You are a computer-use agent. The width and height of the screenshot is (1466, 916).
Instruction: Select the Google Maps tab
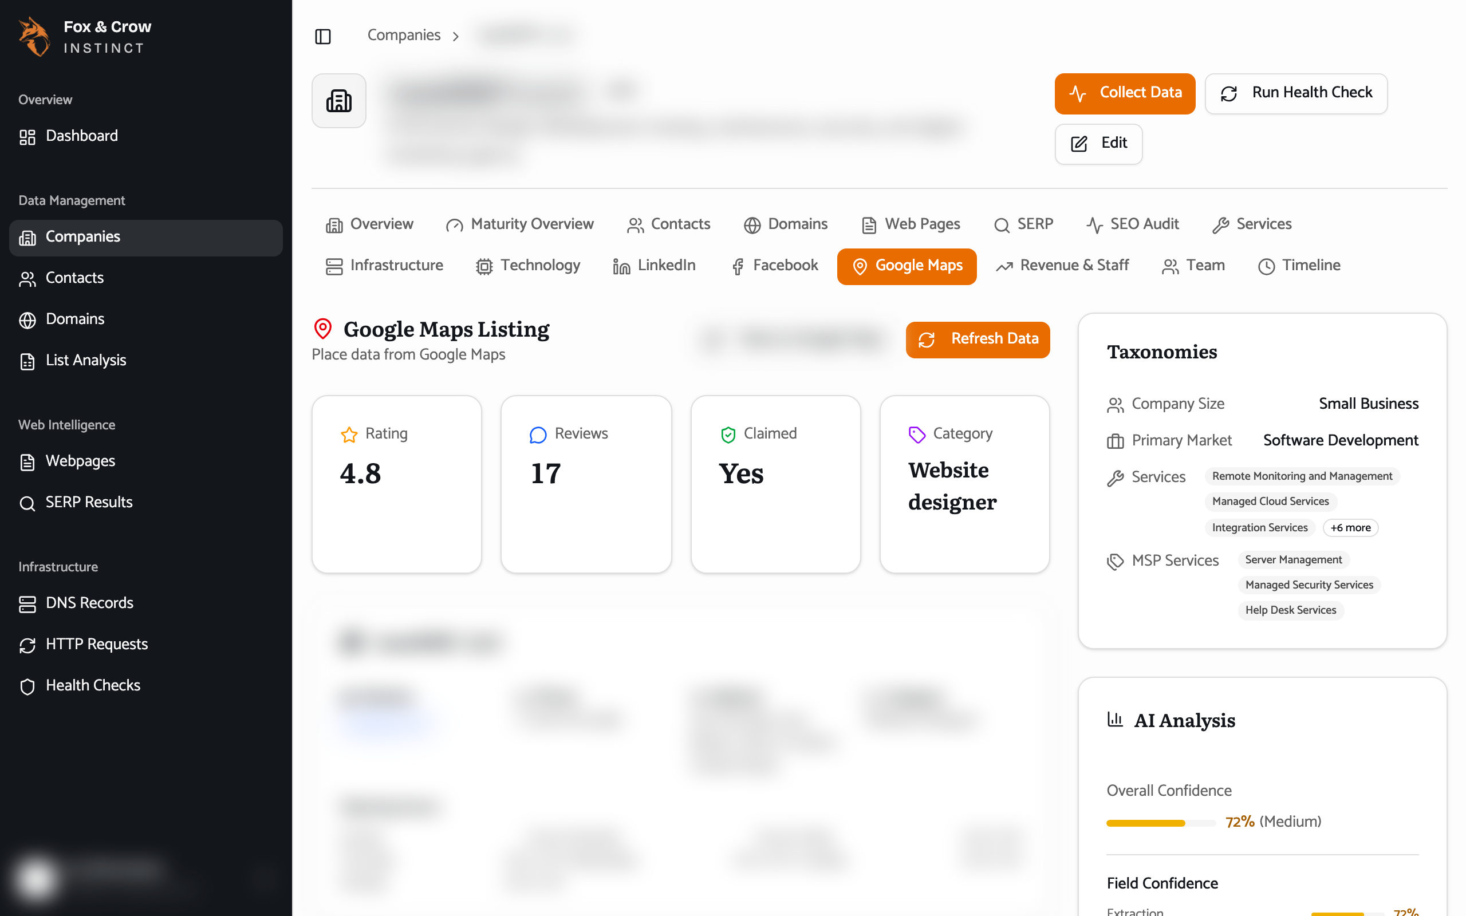coord(907,267)
